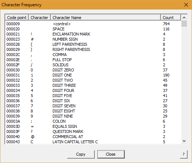Click the scrollbar down arrow
The width and height of the screenshot is (192, 163).
[x=184, y=141]
